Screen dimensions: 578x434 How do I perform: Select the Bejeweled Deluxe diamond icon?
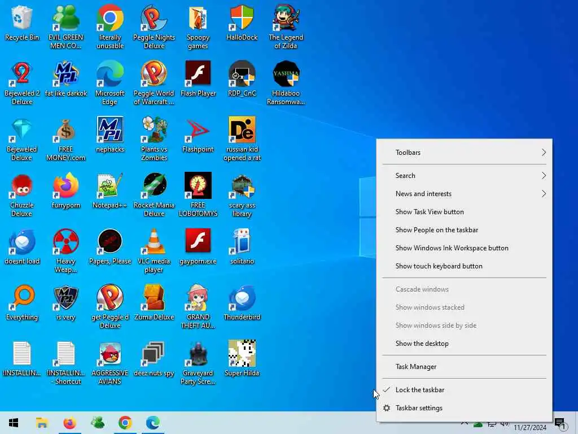click(x=22, y=139)
